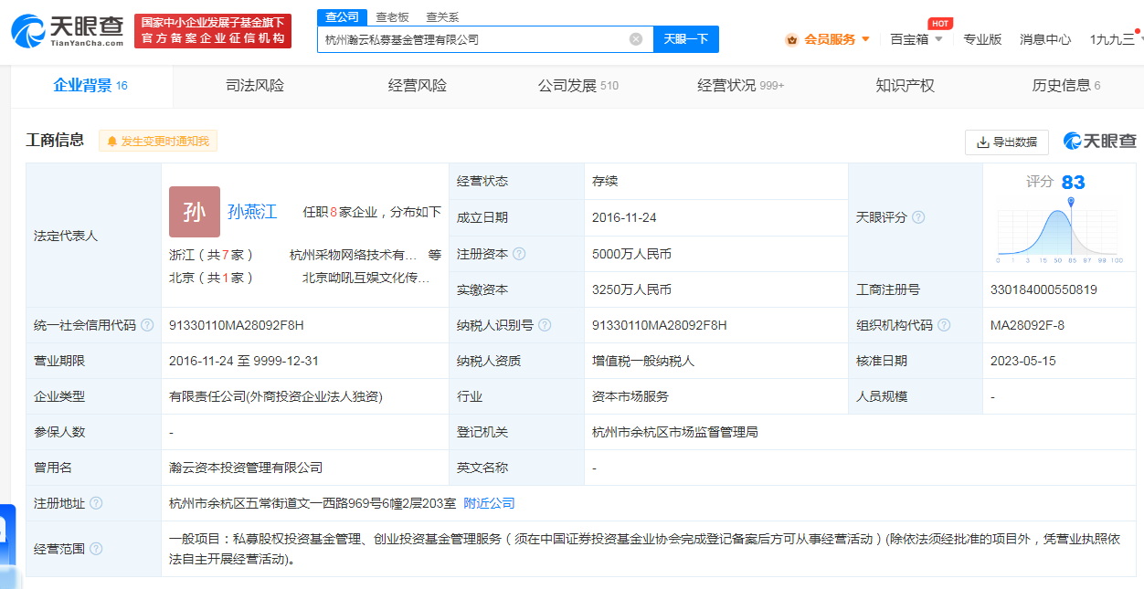Open help icon next to 注册资本
This screenshot has width=1144, height=589.
(x=519, y=254)
